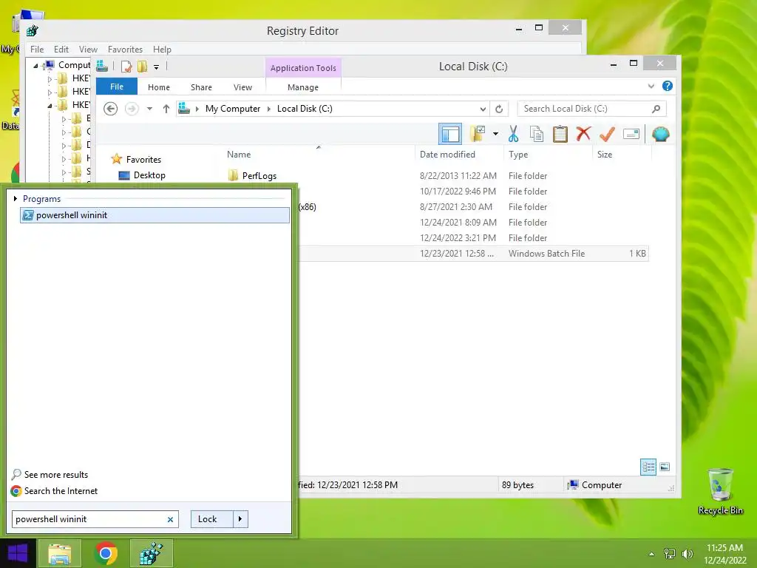Switch to the Home ribbon tab
This screenshot has width=757, height=568.
159,87
